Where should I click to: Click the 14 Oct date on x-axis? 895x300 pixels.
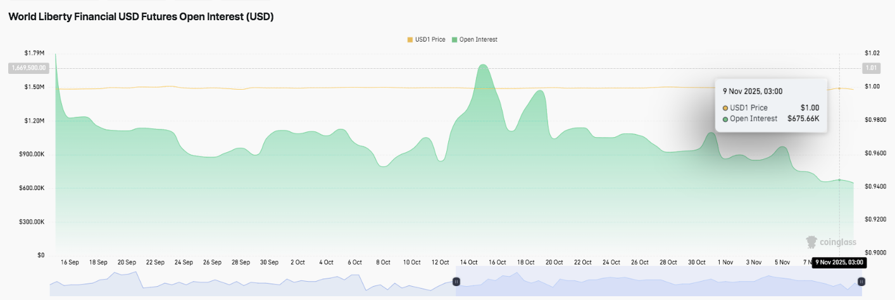coord(468,262)
